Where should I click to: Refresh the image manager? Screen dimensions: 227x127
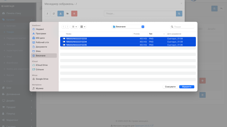pos(54,14)
